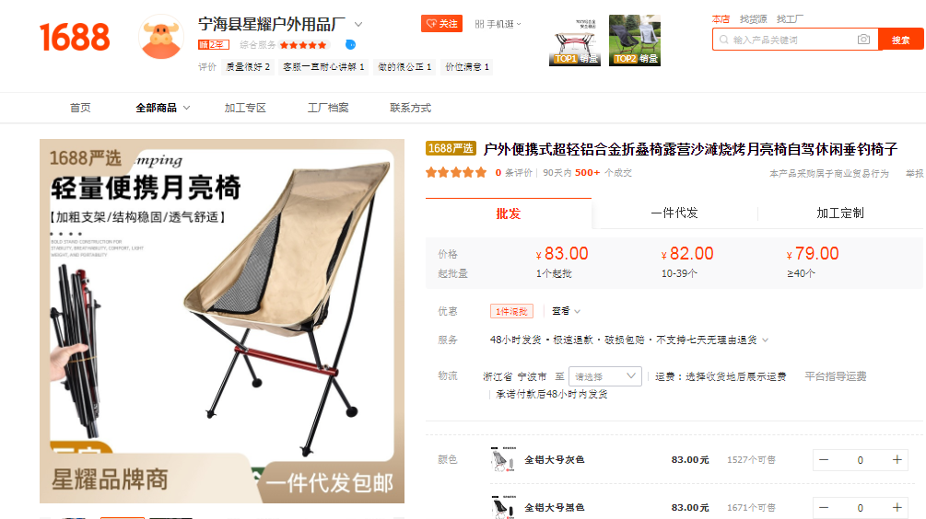The width and height of the screenshot is (926, 519).
Task: Increase quantity for 全铝大号灰色
Action: [897, 459]
